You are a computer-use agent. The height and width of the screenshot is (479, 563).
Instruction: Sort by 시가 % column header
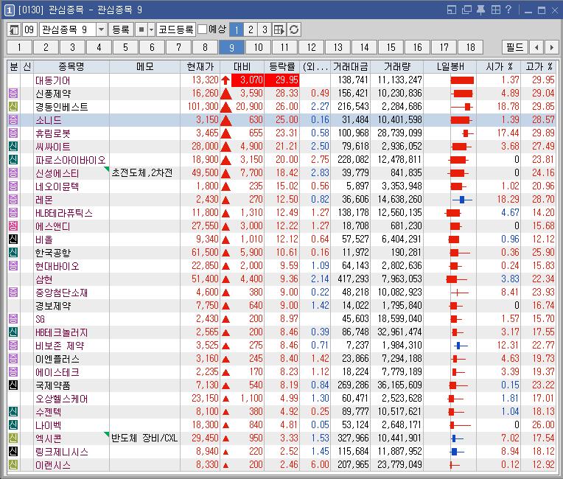click(499, 67)
